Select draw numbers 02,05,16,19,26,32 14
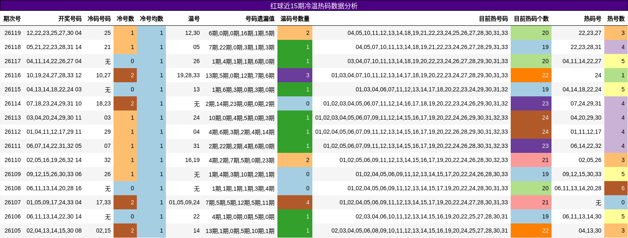Viewport: 628px width, 238px height. pyautogui.click(x=54, y=160)
